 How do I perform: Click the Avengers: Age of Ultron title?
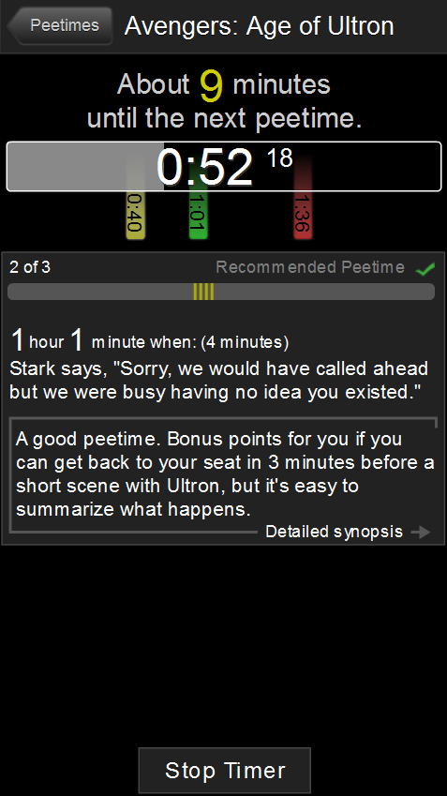click(x=259, y=26)
